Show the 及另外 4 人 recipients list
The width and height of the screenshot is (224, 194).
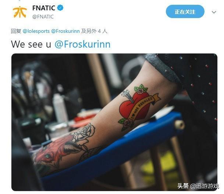click(x=94, y=31)
